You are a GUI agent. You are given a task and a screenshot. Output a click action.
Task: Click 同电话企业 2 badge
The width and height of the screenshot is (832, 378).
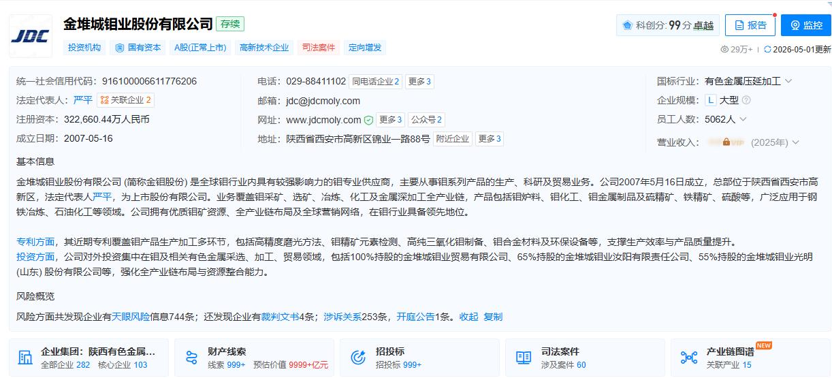click(x=375, y=82)
